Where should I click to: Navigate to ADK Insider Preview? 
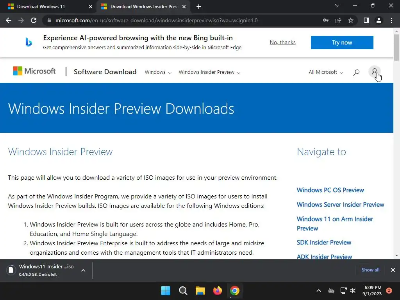(324, 256)
